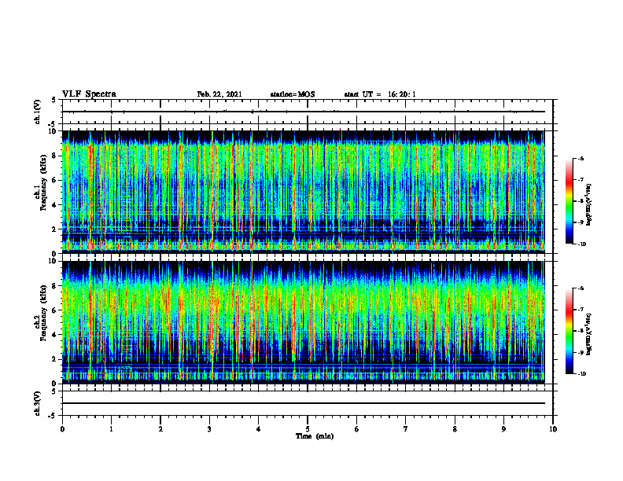Click the ch.1 voltage waveform trace
623x481 pixels.
click(x=304, y=112)
